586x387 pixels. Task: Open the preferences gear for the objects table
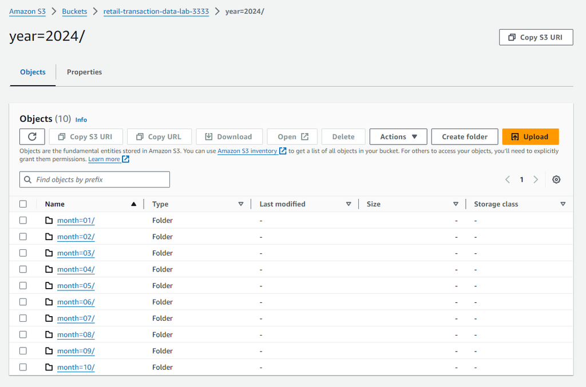pos(556,179)
